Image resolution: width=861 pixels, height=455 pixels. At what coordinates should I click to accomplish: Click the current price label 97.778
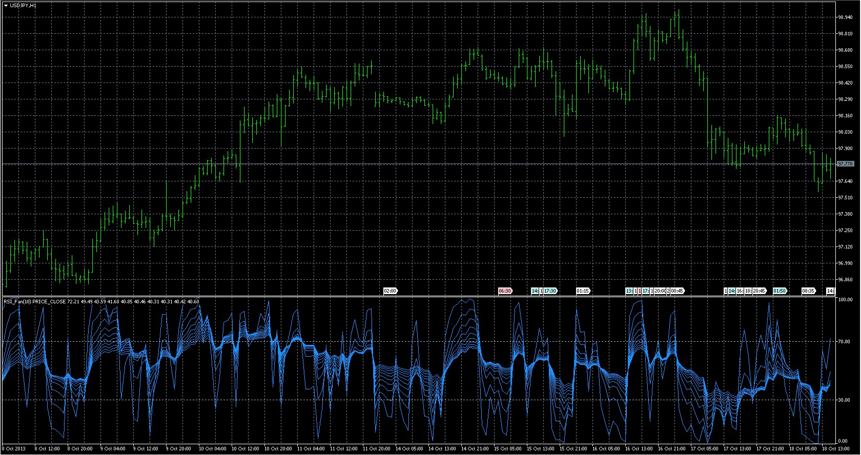[x=845, y=164]
